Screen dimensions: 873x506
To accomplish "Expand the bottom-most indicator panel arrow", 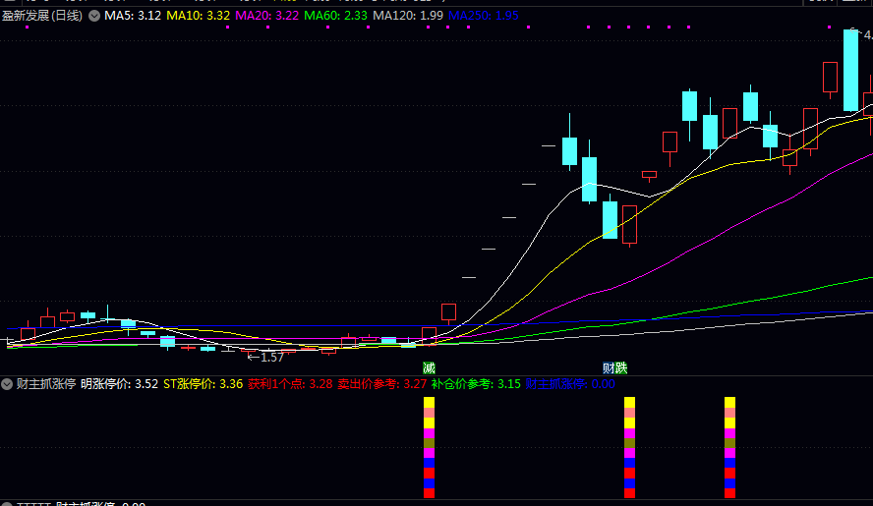I will [7, 504].
